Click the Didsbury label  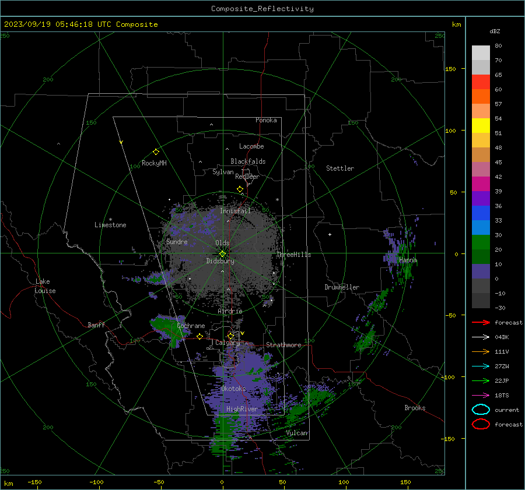(220, 261)
